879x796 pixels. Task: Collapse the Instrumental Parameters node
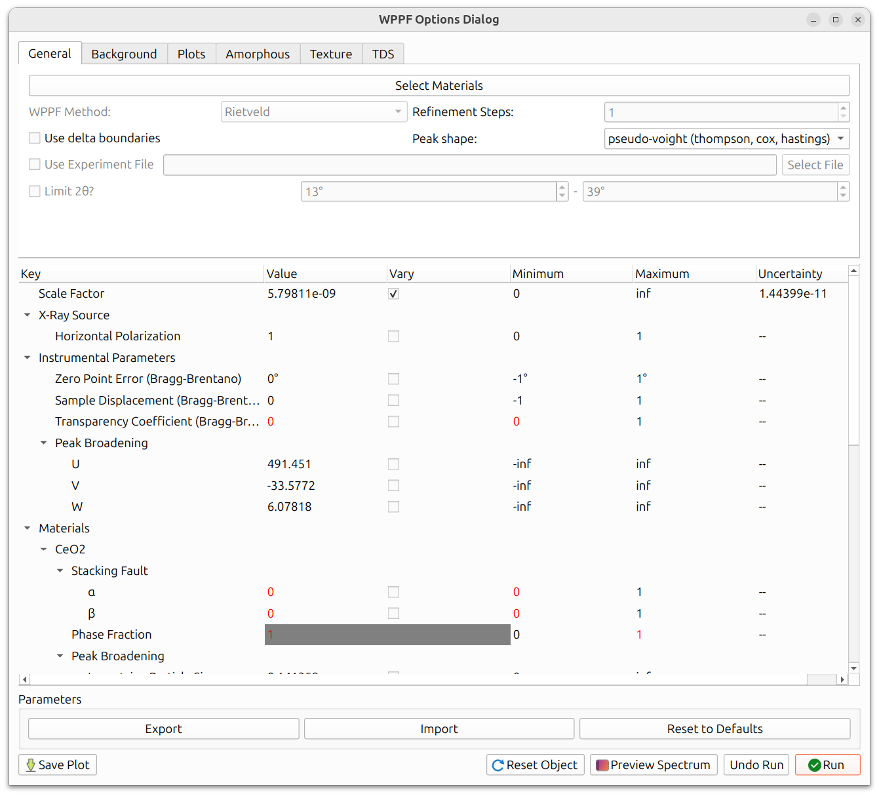(27, 358)
